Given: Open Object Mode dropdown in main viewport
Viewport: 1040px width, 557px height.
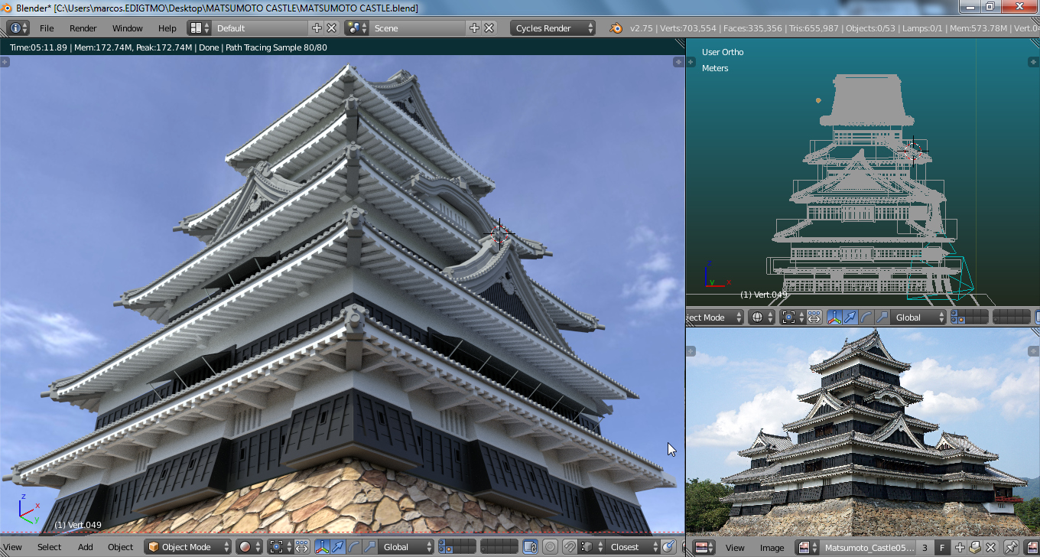Looking at the screenshot, I should click(187, 547).
